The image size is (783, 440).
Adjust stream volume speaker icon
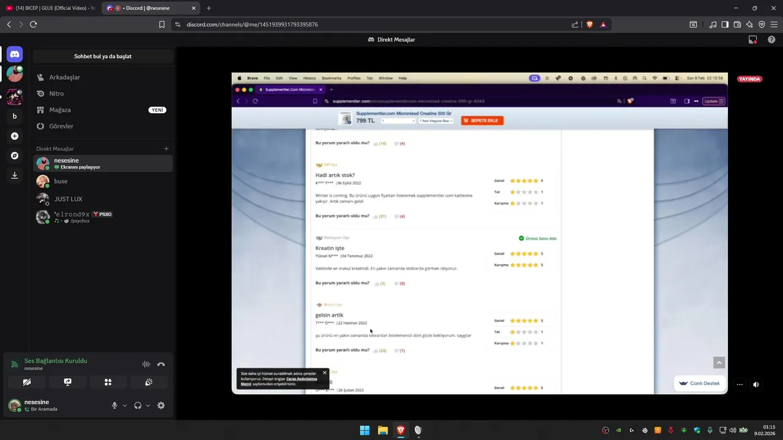756,384
